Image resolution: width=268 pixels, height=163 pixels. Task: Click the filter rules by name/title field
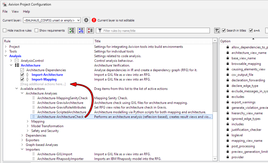pyautogui.click(x=153, y=30)
